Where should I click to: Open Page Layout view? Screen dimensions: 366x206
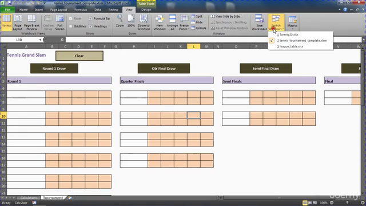click(18, 22)
